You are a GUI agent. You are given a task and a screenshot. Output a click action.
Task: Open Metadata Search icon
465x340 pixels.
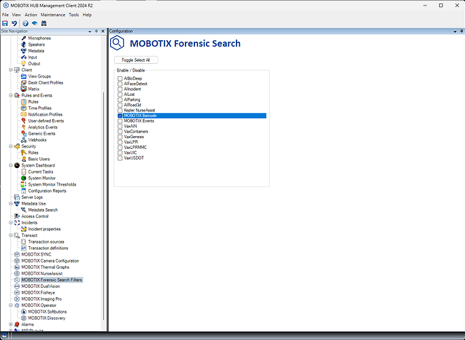(x=24, y=209)
